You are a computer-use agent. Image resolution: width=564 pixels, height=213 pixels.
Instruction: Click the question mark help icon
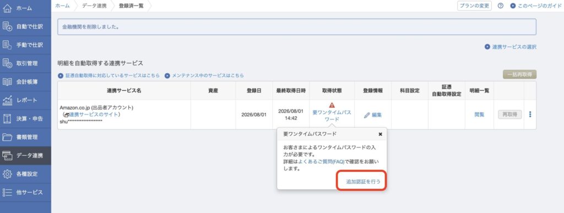tap(500, 6)
